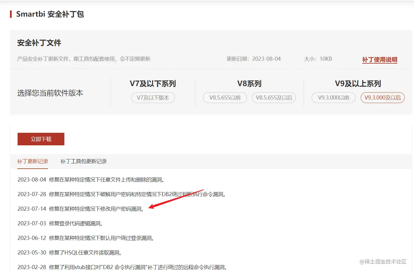
Task: Click the 2023-02-28 stub接口 patch entry
Action: point(122,267)
